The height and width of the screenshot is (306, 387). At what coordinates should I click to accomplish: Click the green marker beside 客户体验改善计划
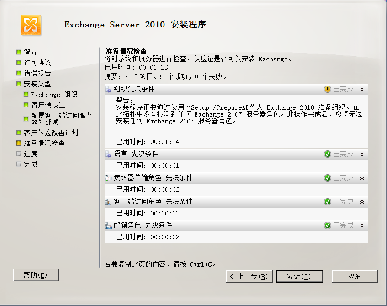tap(19, 133)
